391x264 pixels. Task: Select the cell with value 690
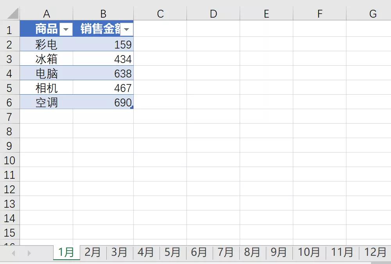(x=103, y=102)
